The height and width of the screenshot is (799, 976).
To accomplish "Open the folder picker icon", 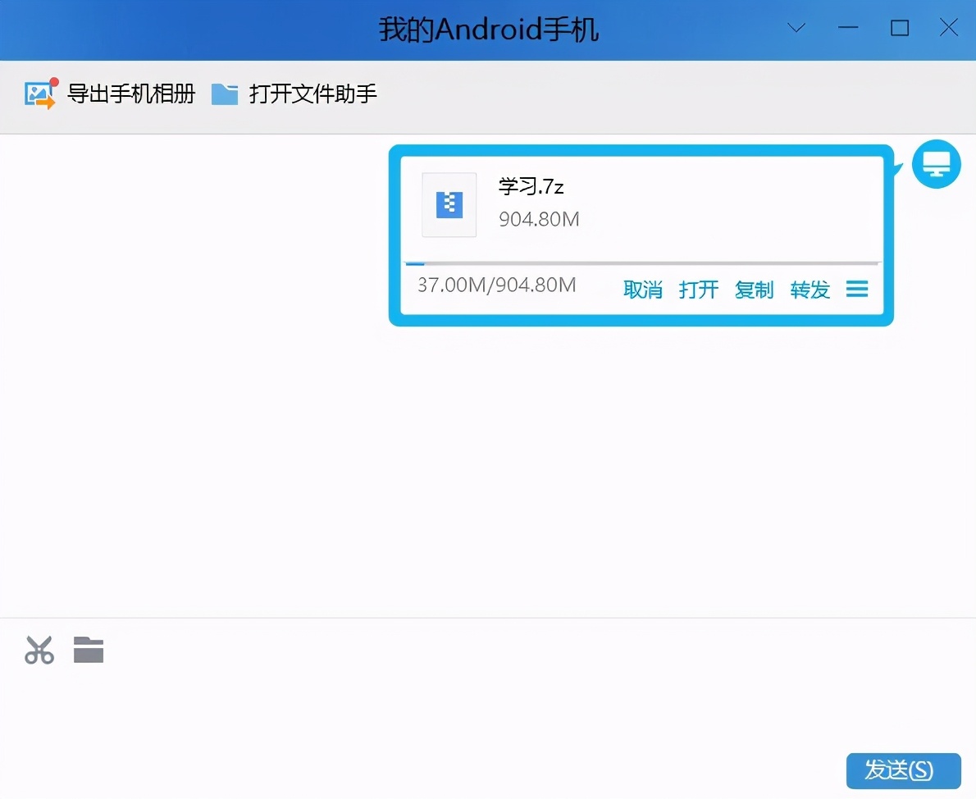I will 89,649.
